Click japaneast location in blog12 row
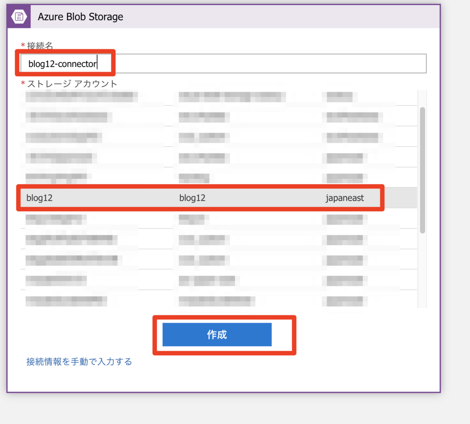The height and width of the screenshot is (424, 470). point(345,198)
